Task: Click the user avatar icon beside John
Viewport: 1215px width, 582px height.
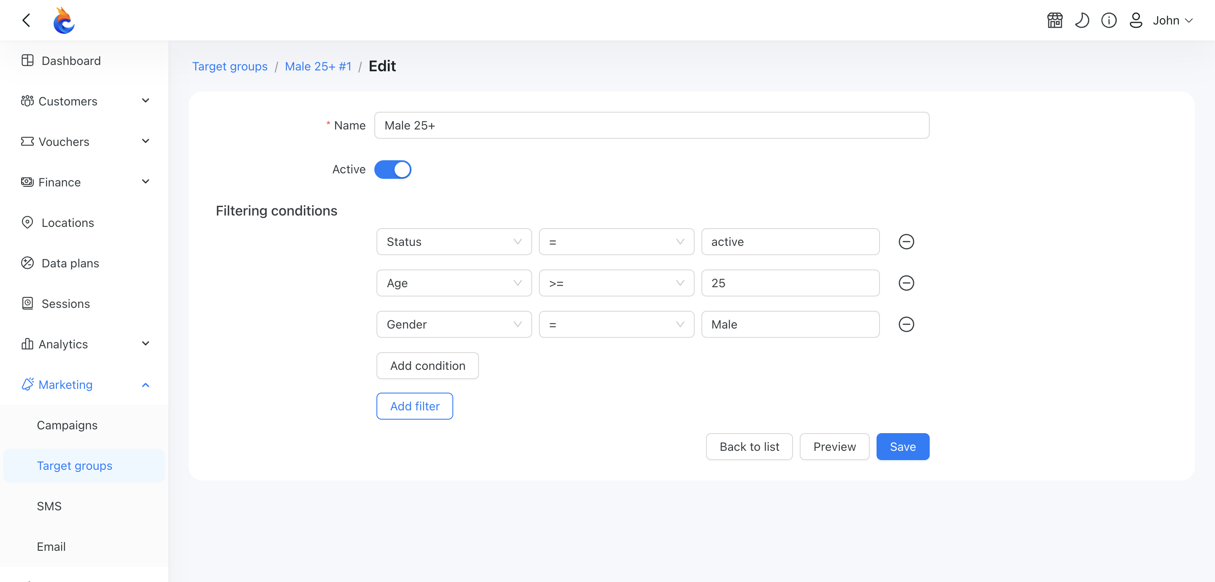Action: (1135, 20)
